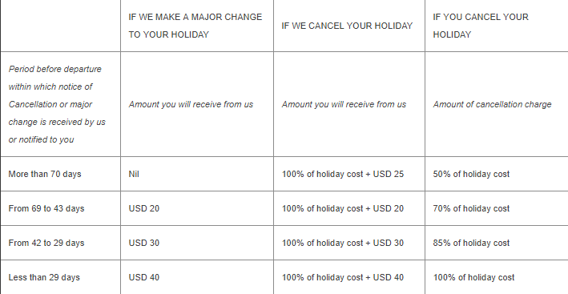Screen dimensions: 568x294
Task: Click the 'IF YOU CANCEL YOUR HOLIDAY' header
Action: [x=481, y=26]
